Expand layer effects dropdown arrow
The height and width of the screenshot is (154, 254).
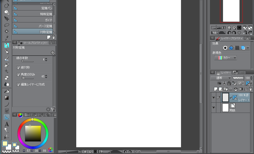point(248,48)
